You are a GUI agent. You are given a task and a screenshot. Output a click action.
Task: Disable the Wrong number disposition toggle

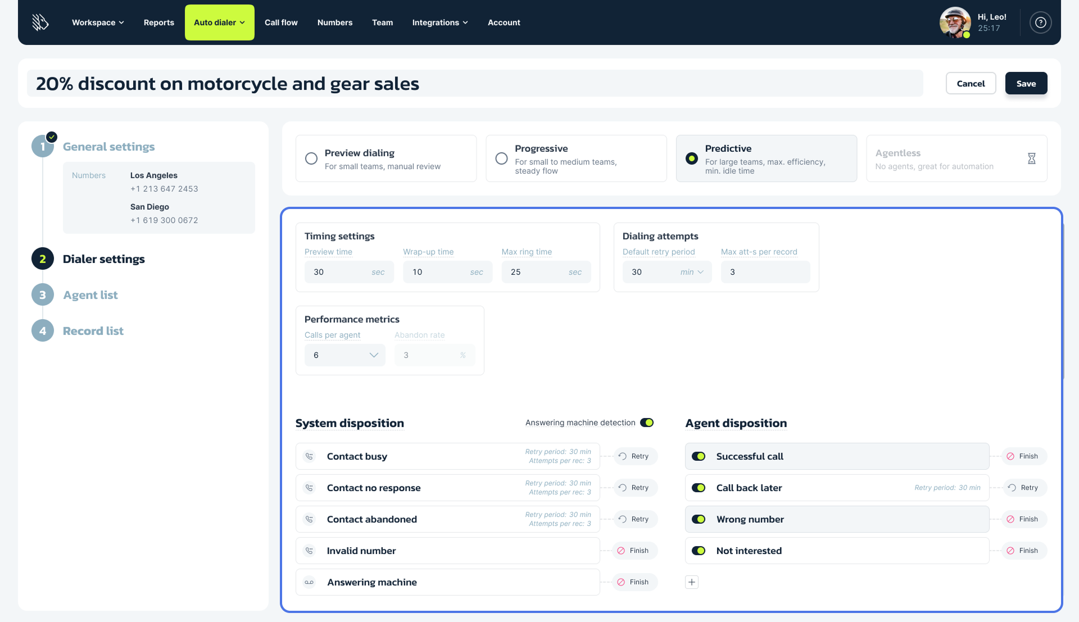click(699, 519)
